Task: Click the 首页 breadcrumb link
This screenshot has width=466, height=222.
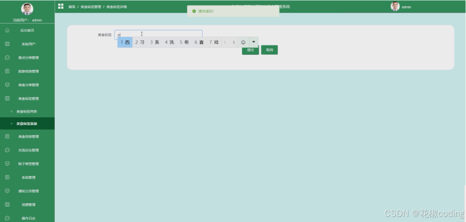Action: click(x=72, y=7)
